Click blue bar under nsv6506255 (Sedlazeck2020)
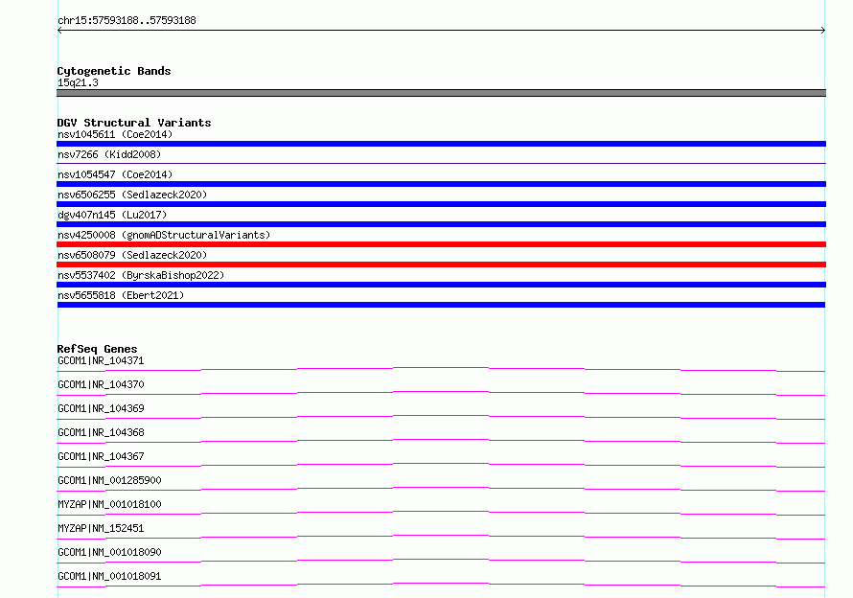Screen dimensions: 853x598 tap(441, 204)
